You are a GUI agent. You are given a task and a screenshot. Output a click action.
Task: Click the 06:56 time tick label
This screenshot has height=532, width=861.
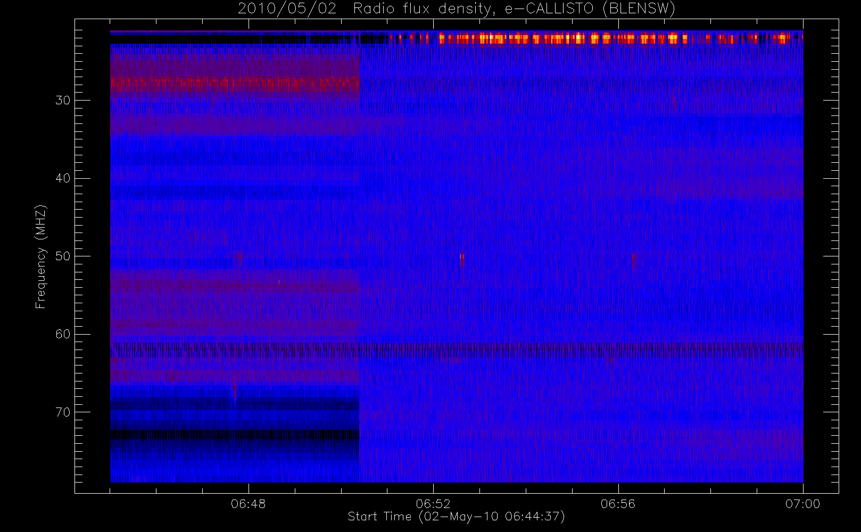tap(618, 503)
